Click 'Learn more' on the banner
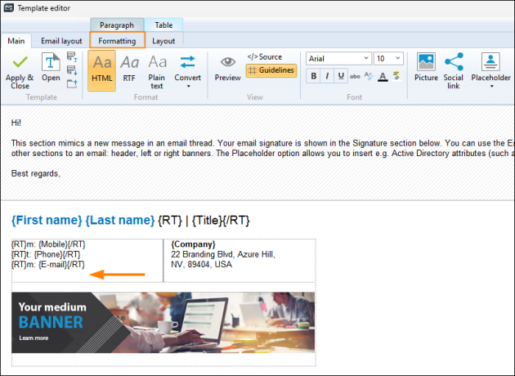Screen dimensions: 515x376 (x=34, y=338)
